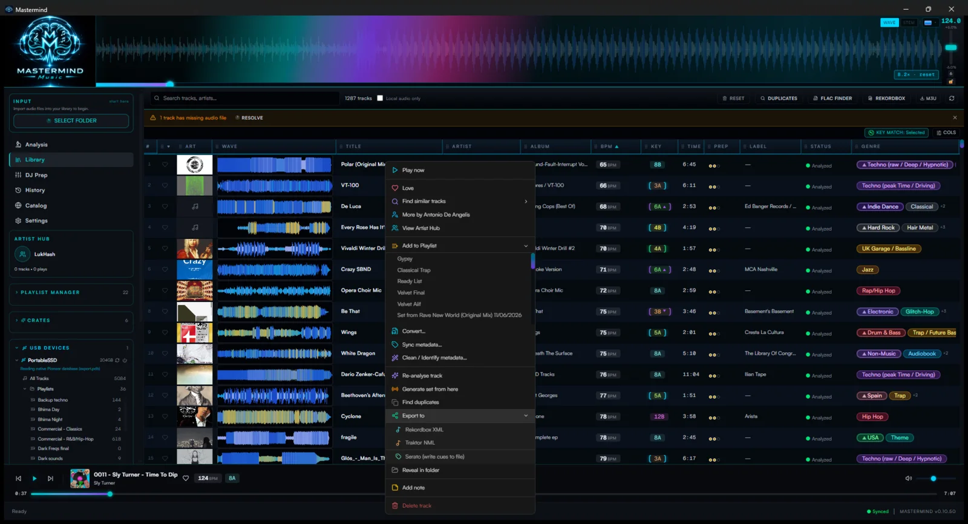Adjust the tempo pitch slider handle

951,47
